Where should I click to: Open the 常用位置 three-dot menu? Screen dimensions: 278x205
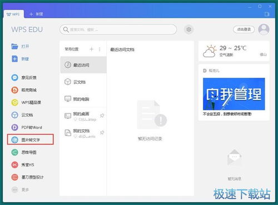tap(100, 49)
